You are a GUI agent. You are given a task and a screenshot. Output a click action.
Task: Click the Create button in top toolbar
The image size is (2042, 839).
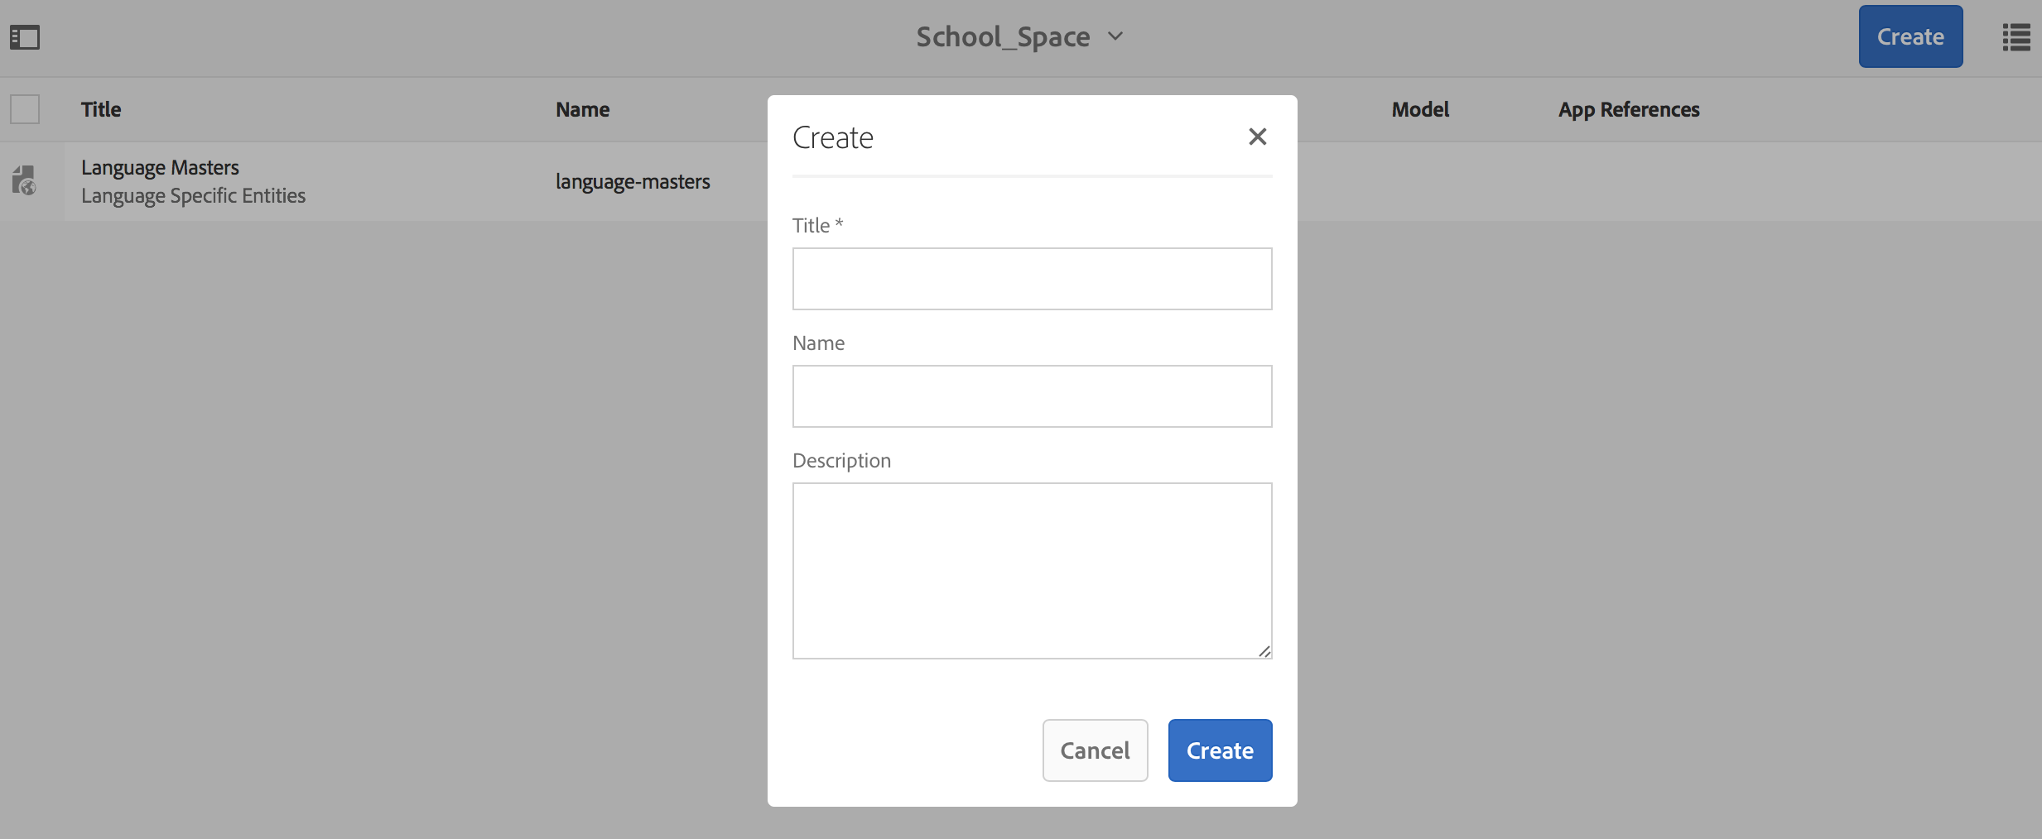[x=1910, y=37]
